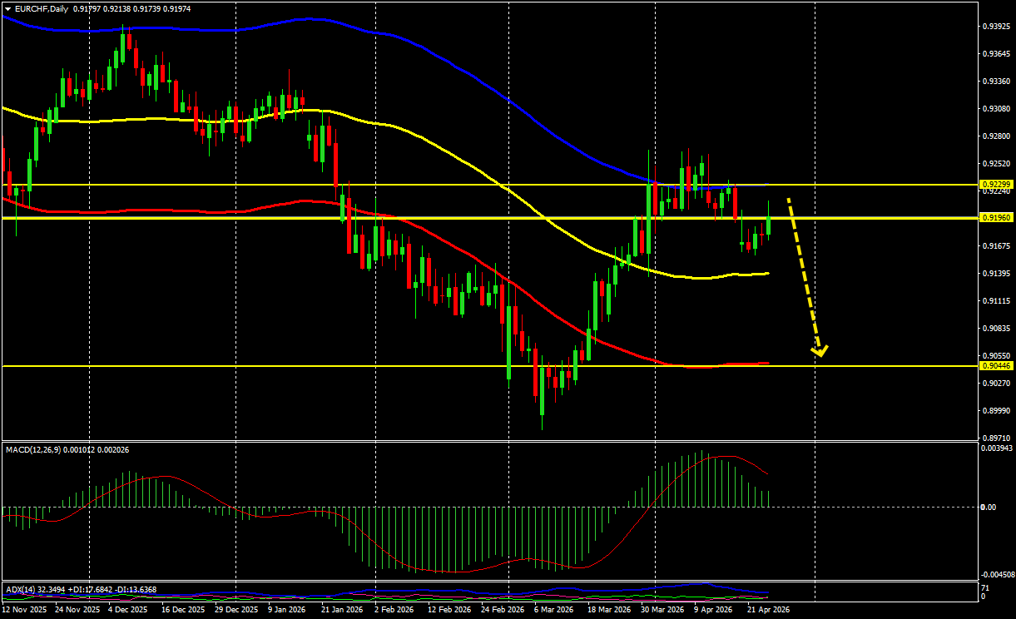Click the 24 Nov 2025 date label

tap(77, 609)
